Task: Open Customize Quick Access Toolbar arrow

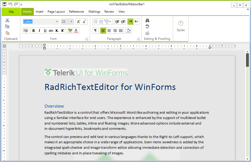Action: pos(21,5)
